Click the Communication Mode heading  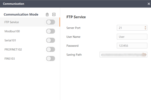tap(21, 14)
